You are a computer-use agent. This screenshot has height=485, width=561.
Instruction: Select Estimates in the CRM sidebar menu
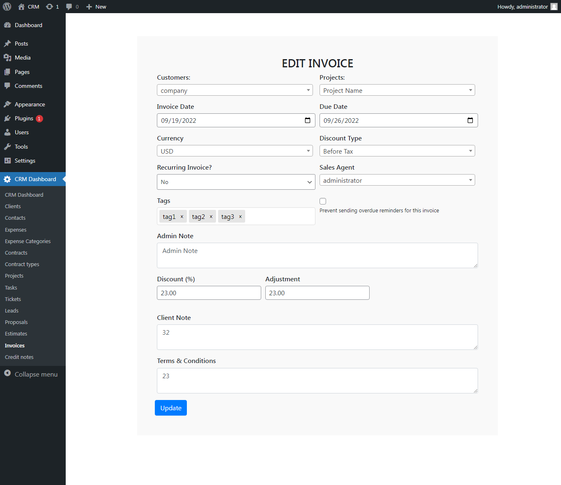click(16, 333)
